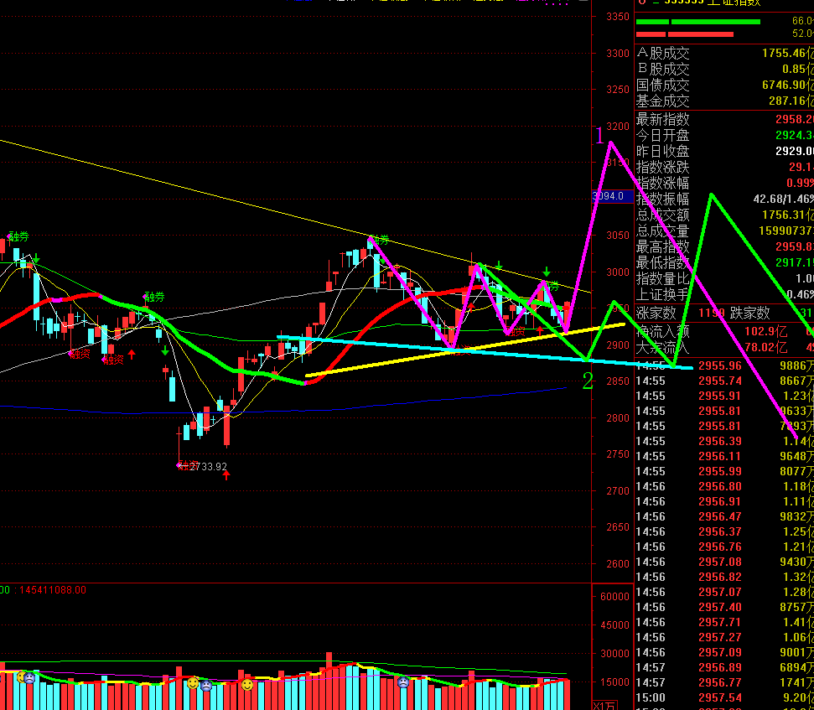Click the 跌家数 label

[x=750, y=313]
